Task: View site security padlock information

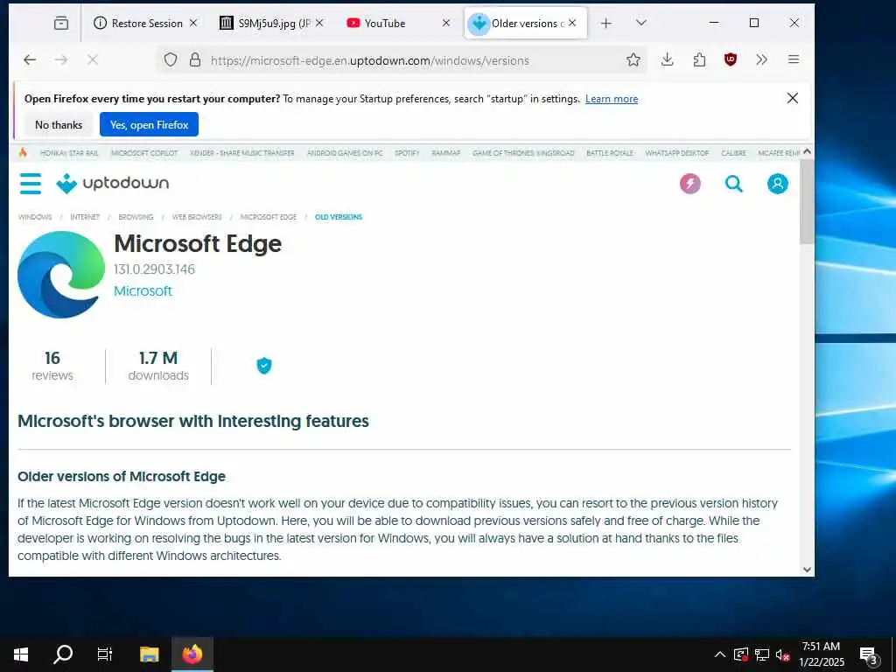Action: [x=195, y=60]
